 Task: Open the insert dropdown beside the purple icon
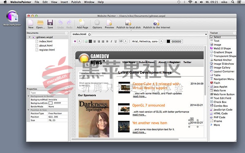point(79,41)
